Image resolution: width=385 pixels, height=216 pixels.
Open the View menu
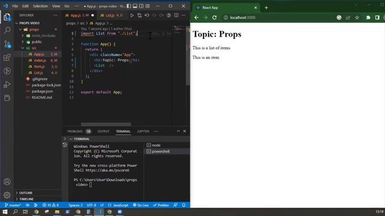pyautogui.click(x=56, y=6)
